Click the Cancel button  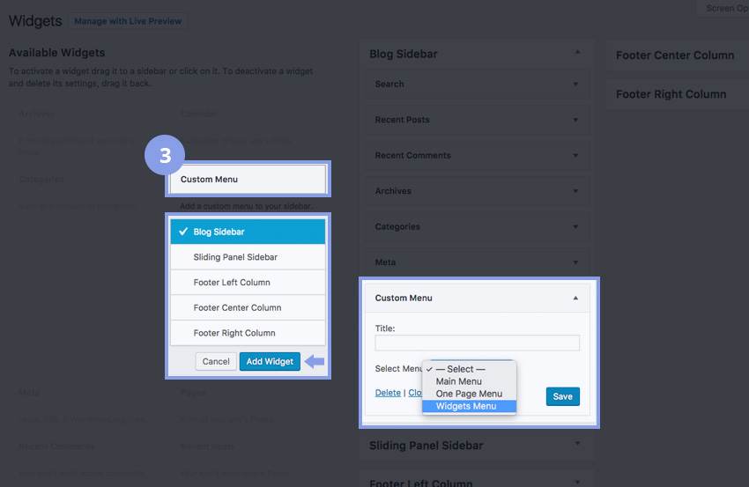[x=216, y=361]
